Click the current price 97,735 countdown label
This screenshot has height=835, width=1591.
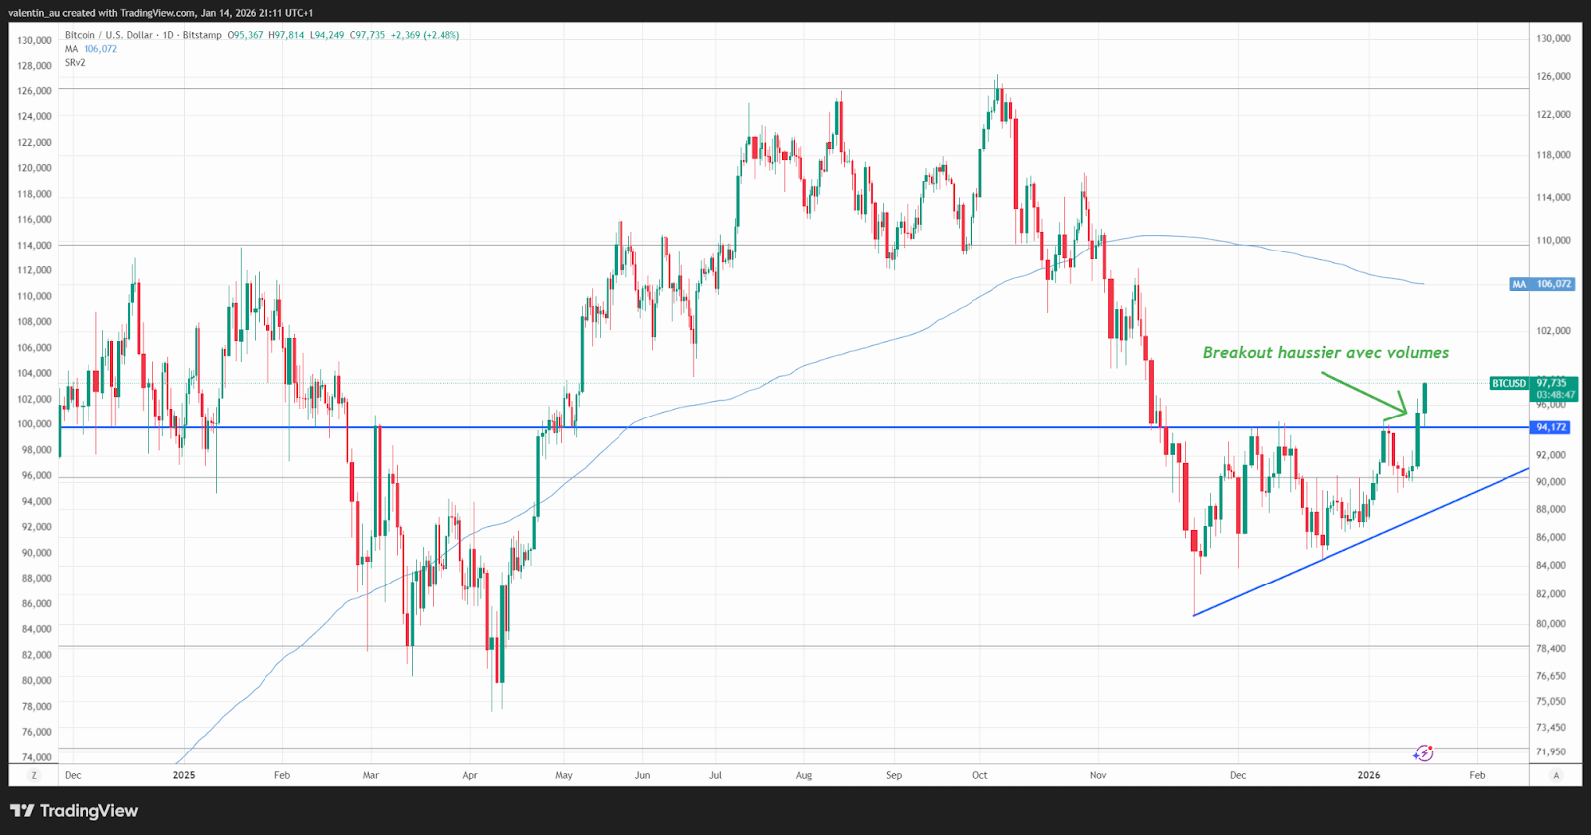[x=1555, y=389]
